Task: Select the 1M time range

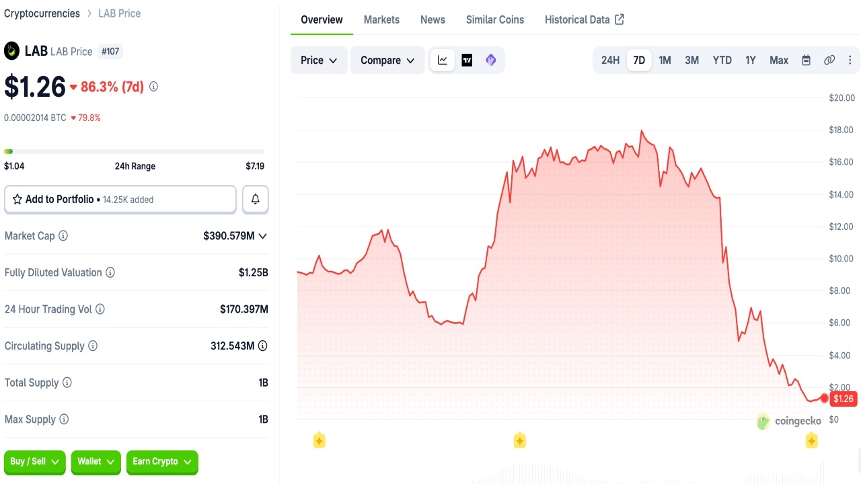Action: (665, 61)
